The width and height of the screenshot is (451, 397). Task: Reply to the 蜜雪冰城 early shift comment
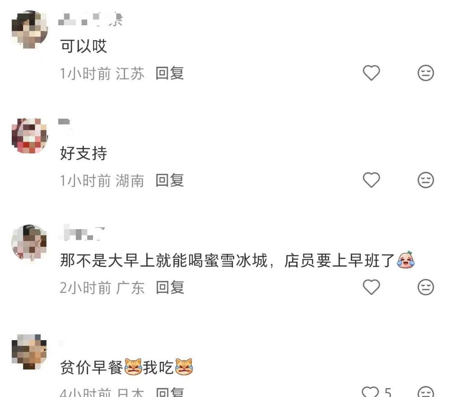(170, 287)
